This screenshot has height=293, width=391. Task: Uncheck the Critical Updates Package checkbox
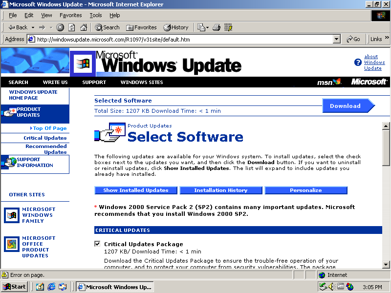tap(97, 244)
